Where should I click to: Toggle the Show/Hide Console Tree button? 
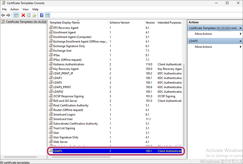16,15
